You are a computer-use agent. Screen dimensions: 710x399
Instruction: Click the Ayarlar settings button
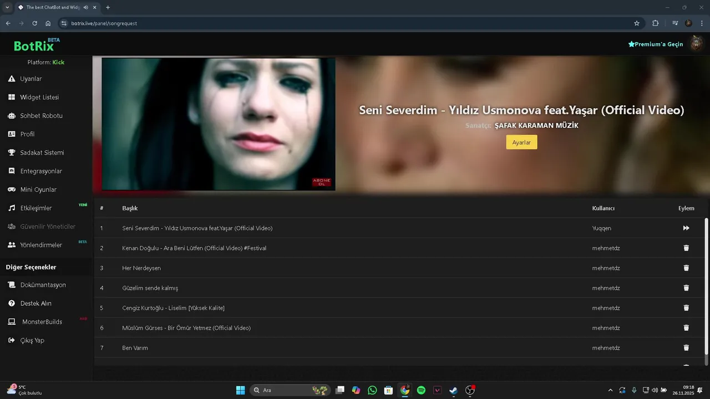tap(521, 142)
